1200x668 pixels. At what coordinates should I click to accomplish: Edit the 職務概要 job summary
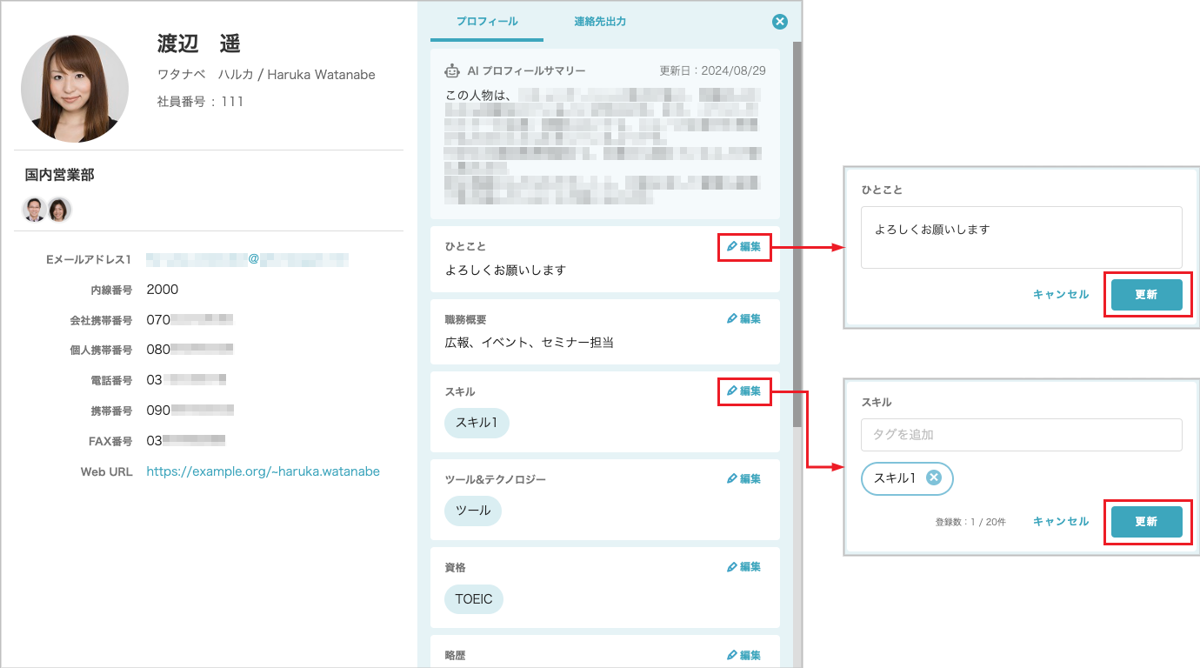click(x=744, y=318)
